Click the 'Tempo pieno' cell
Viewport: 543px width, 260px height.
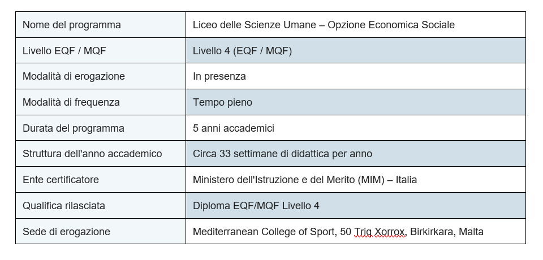[356, 102]
